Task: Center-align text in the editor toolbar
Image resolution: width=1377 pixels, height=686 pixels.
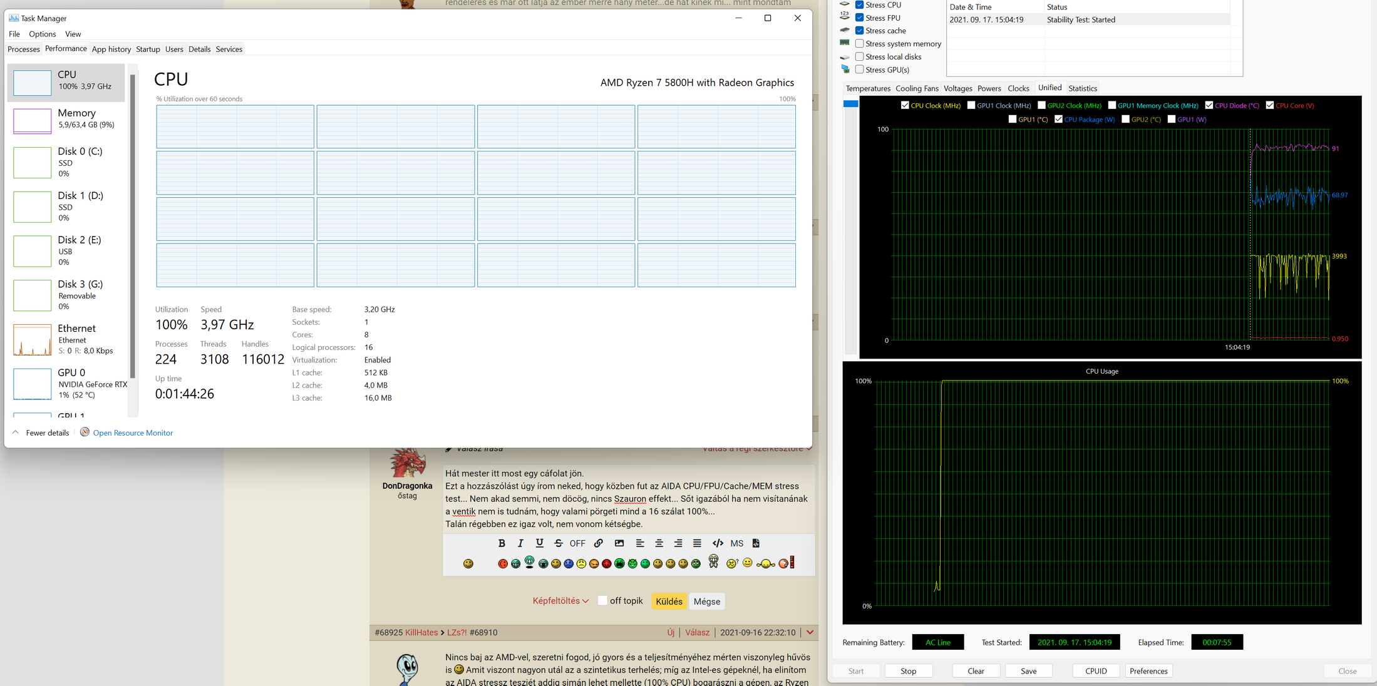Action: pos(659,543)
